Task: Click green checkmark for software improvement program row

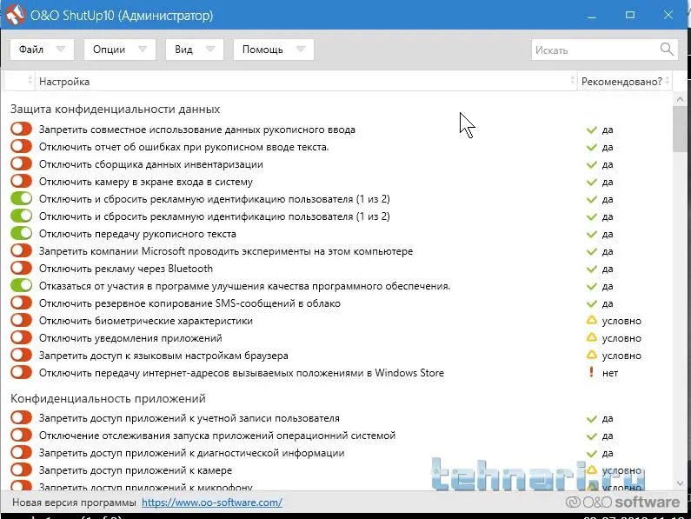Action: click(591, 287)
